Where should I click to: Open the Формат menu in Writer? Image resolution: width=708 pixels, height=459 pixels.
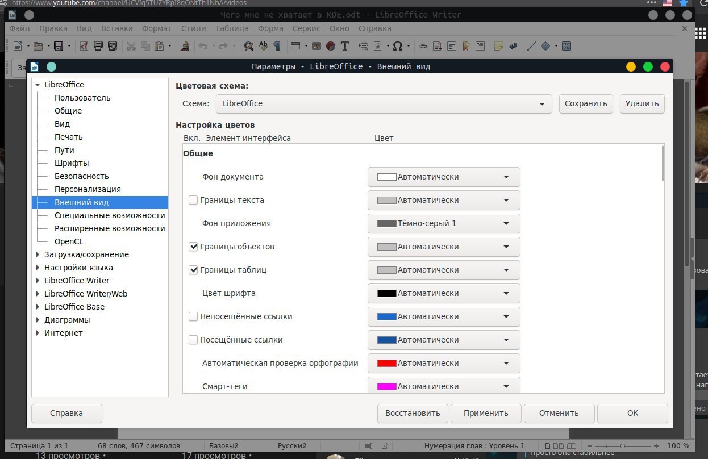point(157,28)
